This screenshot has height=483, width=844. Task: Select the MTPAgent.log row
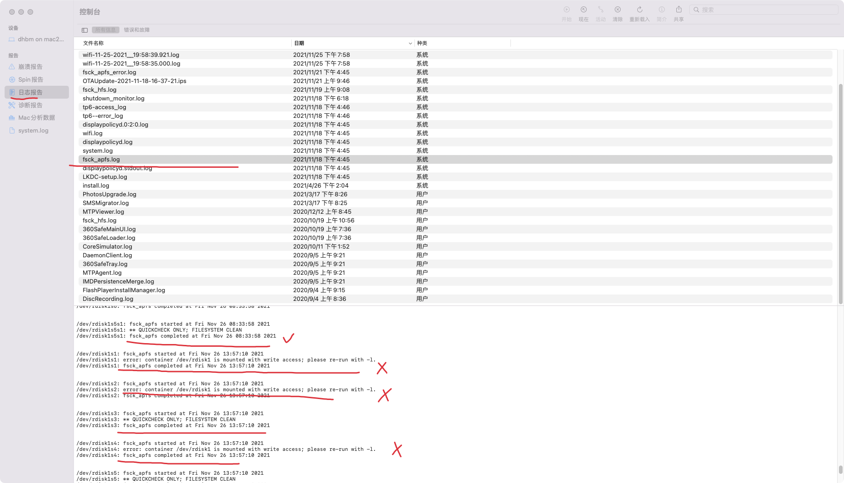click(x=455, y=273)
